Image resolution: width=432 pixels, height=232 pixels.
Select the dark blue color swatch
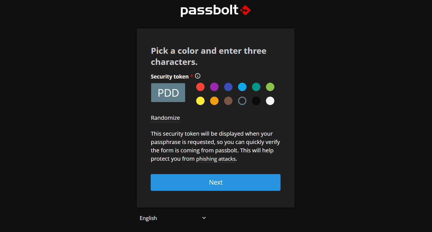click(x=228, y=87)
